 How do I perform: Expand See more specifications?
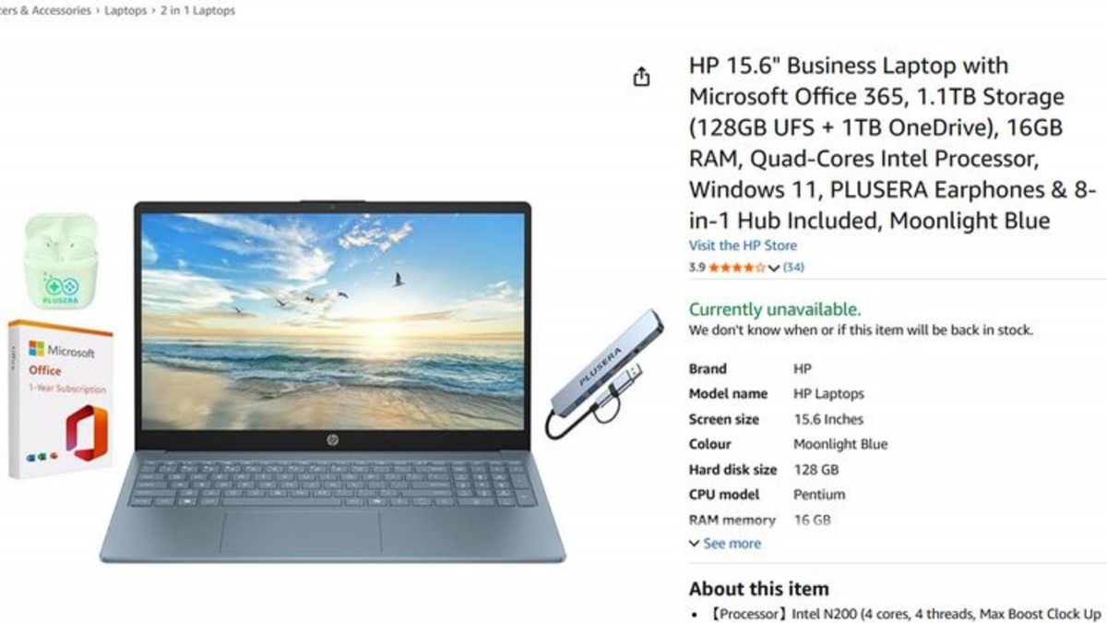coord(725,544)
